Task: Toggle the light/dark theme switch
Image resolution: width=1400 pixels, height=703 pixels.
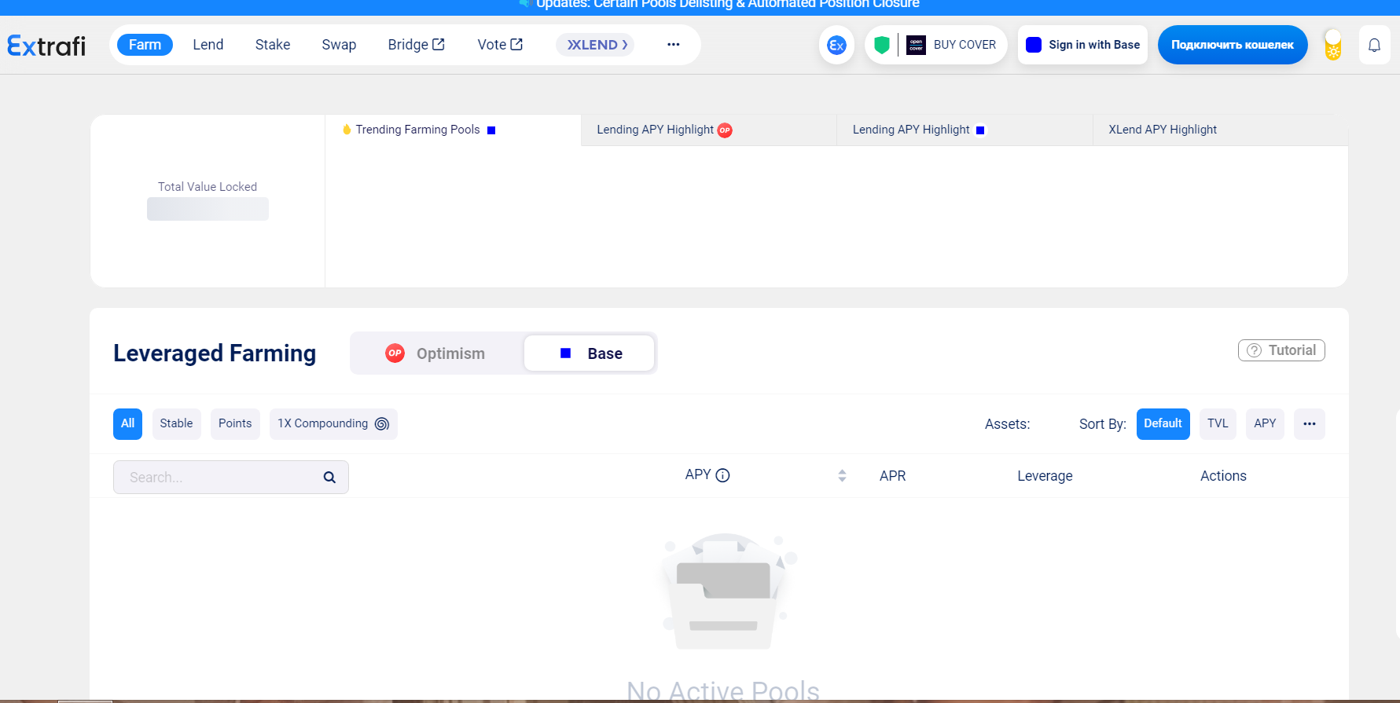Action: pyautogui.click(x=1333, y=46)
